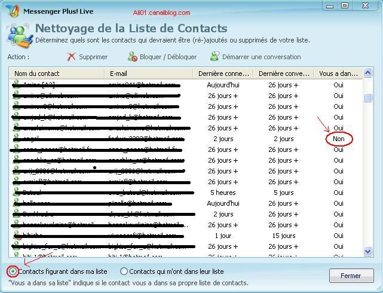Select 'Contacts figurant dans ma liste' radio button
The width and height of the screenshot is (383, 293).
[13, 271]
